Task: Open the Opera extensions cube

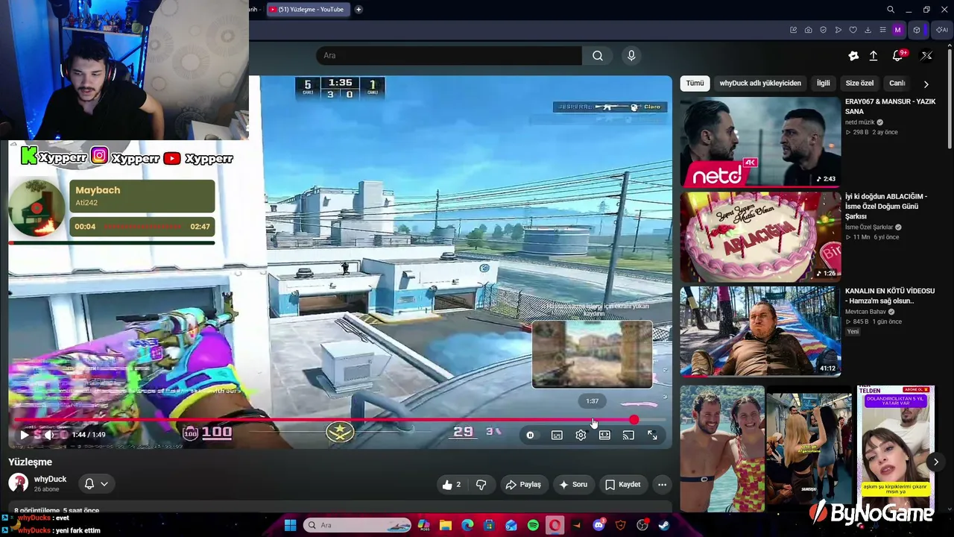Action: 917,30
